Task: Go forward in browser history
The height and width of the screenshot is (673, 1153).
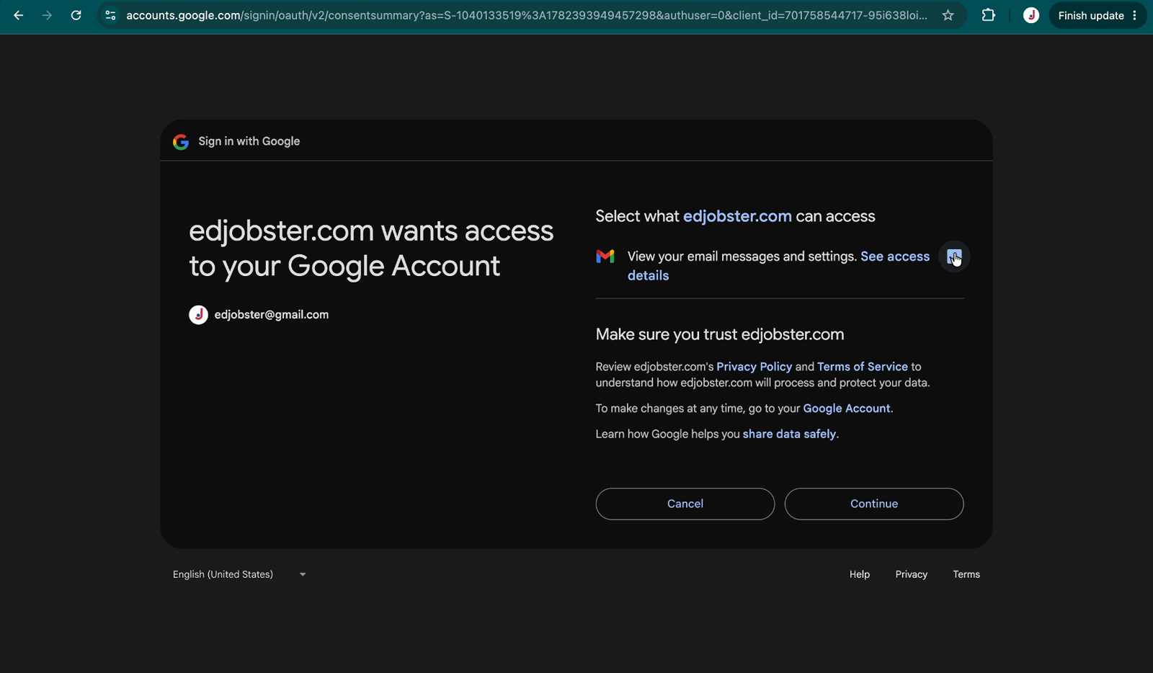Action: coord(47,15)
